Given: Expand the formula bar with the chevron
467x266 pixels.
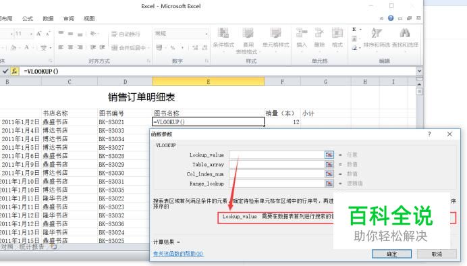Looking at the screenshot, I should click(419, 71).
